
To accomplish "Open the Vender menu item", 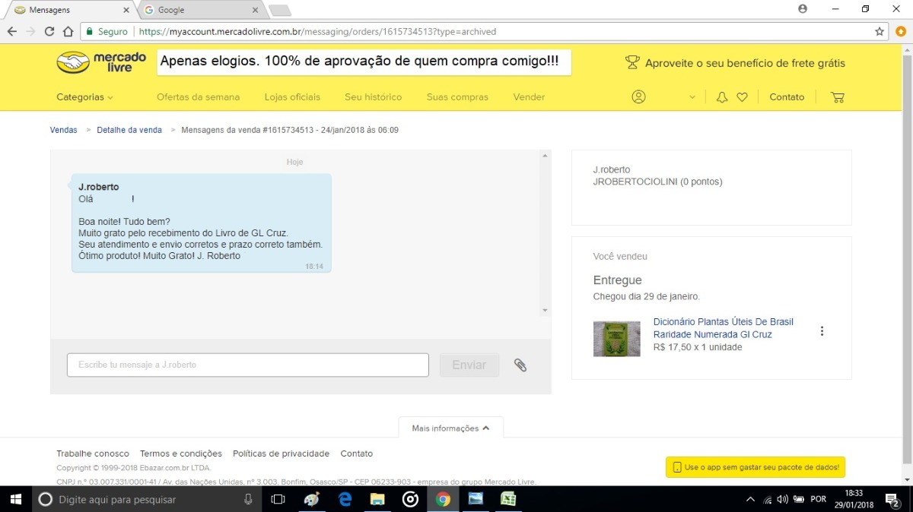I will click(529, 97).
